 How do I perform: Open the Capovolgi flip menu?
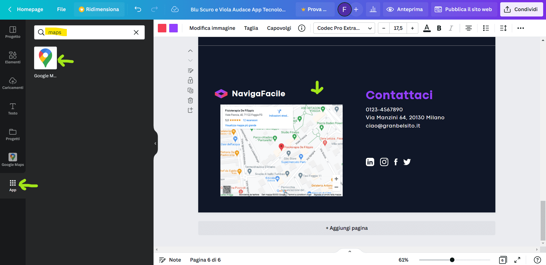[279, 28]
